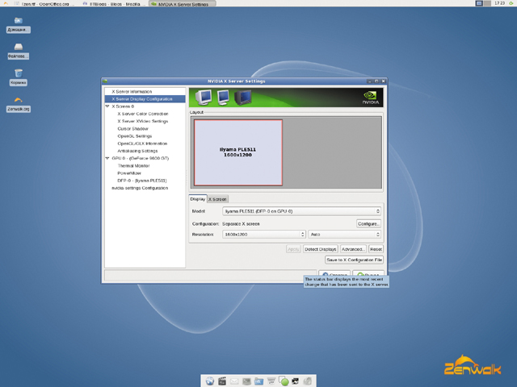Open nvidia-settings Configuration page
Screen dimensions: 517x387
(140, 188)
